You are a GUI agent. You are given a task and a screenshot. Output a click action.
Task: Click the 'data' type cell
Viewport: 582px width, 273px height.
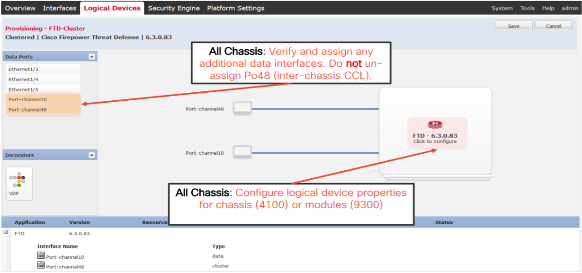217,256
